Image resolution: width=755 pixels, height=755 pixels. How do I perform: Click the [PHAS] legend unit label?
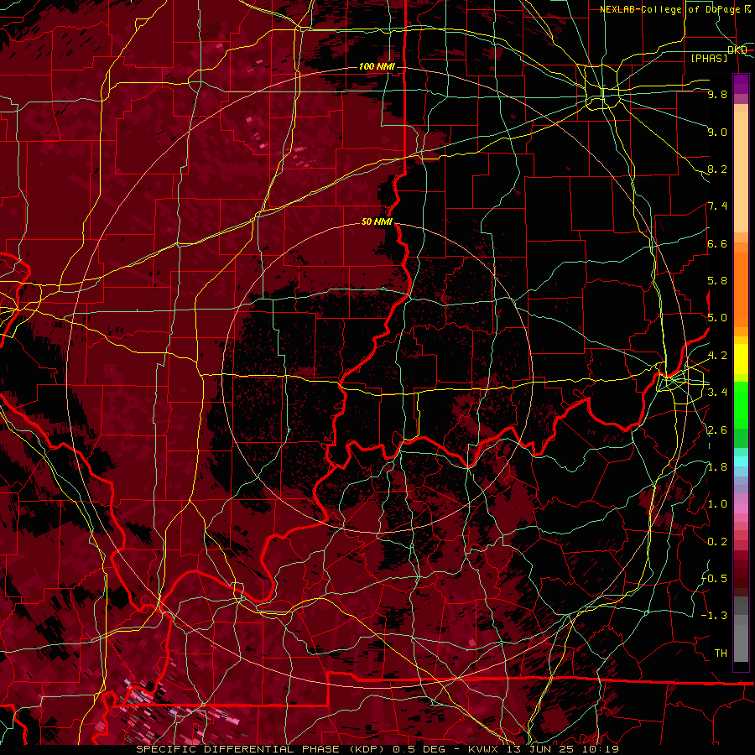click(x=709, y=58)
